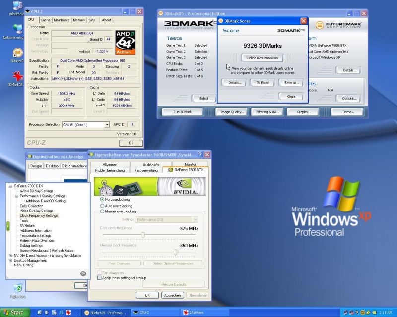Open the Monitor tab in display properties
This screenshot has width=397, height=317.
click(x=190, y=164)
